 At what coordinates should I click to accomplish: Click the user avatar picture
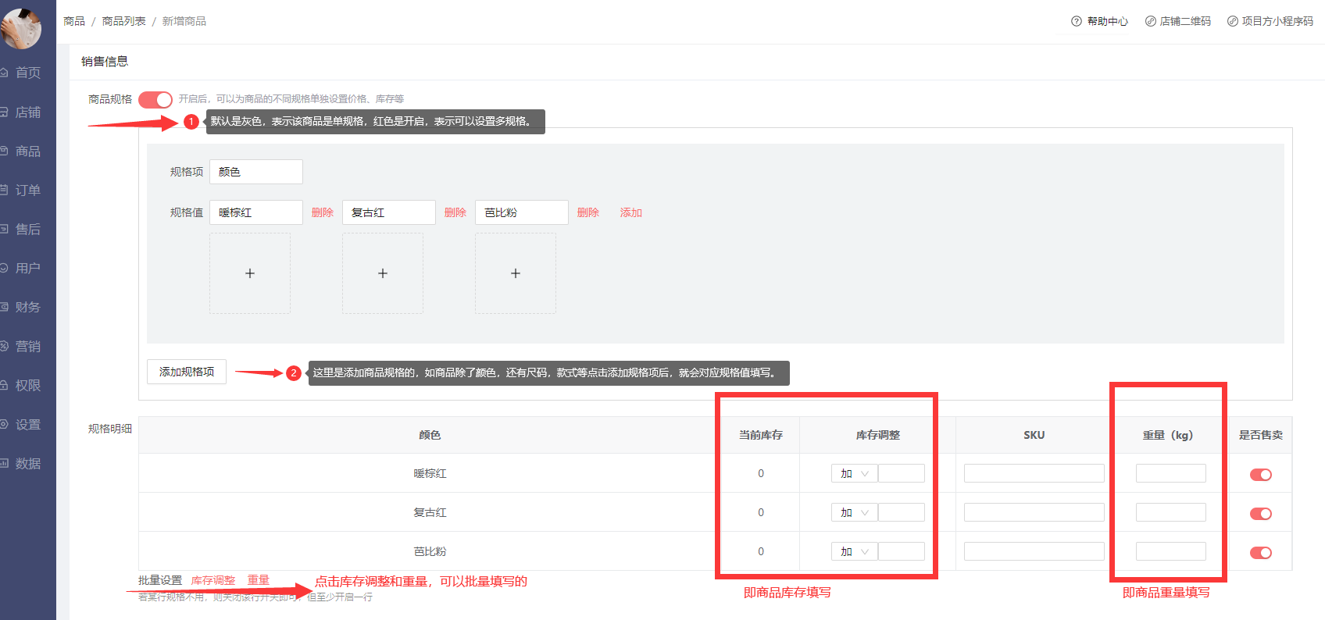pyautogui.click(x=21, y=27)
